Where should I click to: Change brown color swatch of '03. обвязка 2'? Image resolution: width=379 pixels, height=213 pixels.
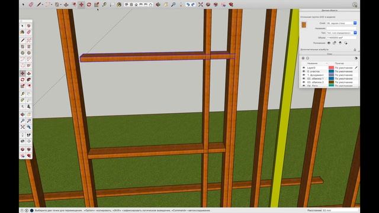(x=331, y=82)
